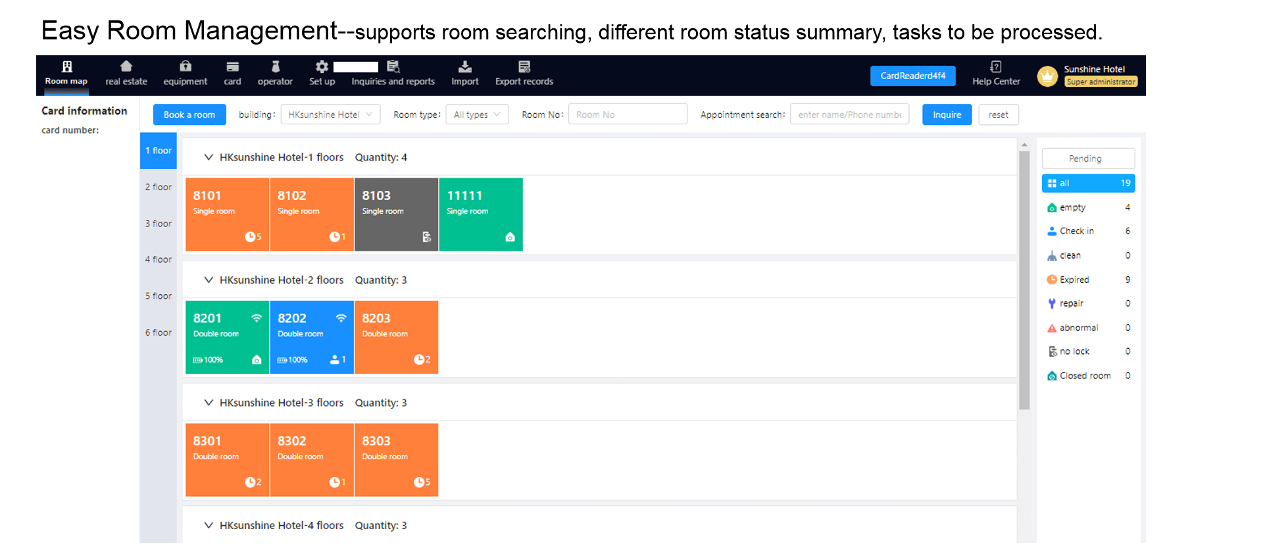Image resolution: width=1263 pixels, height=558 pixels.
Task: Open the Room type All types dropdown
Action: coord(477,114)
